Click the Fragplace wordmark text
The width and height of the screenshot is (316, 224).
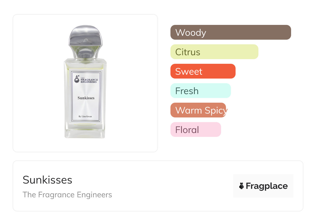pyautogui.click(x=266, y=186)
